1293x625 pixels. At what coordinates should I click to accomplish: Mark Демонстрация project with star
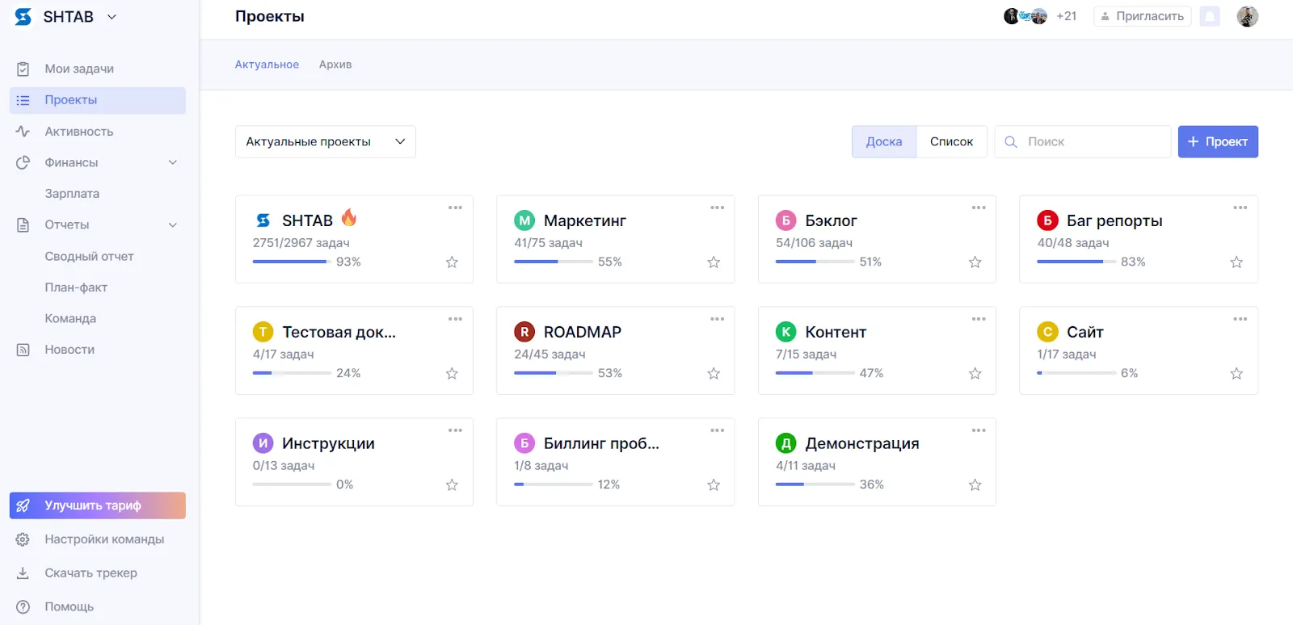975,485
